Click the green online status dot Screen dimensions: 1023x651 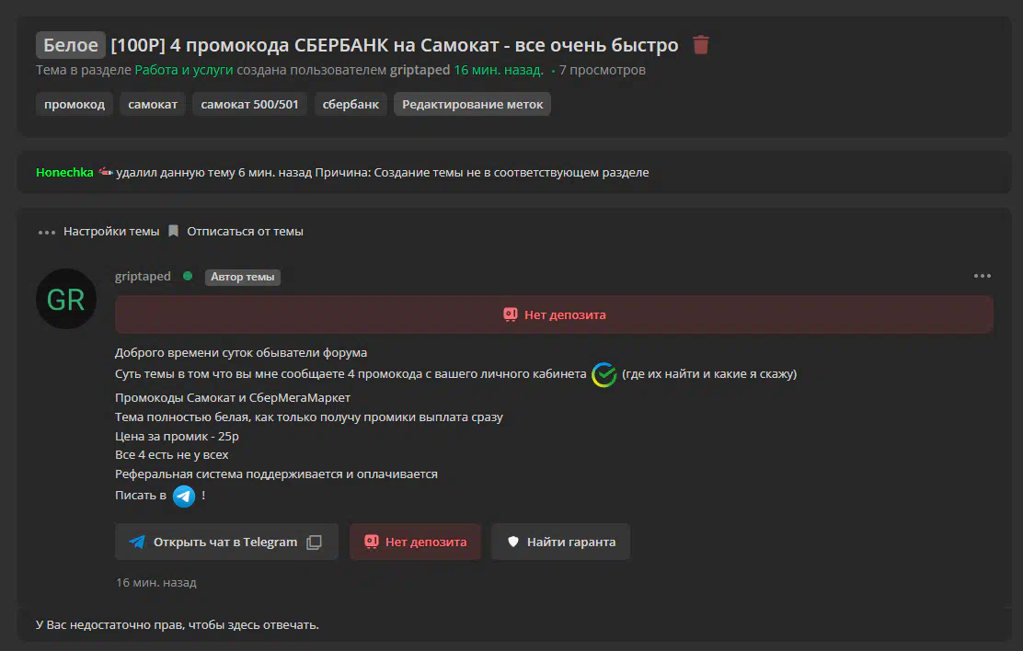pos(188,276)
